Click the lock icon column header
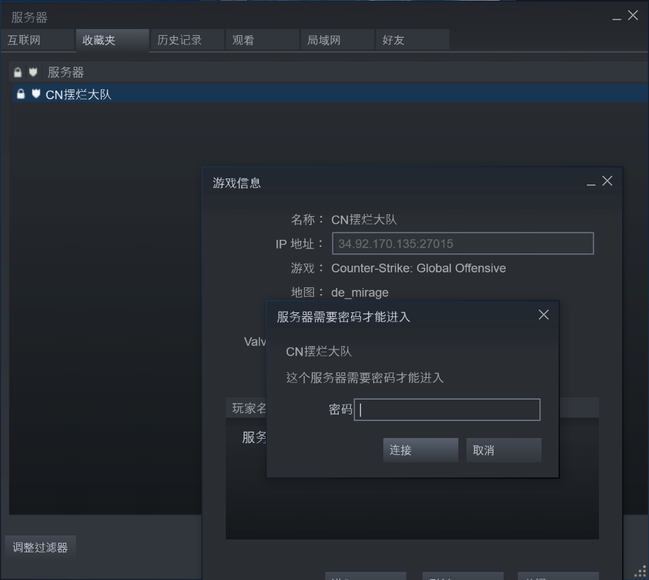The image size is (649, 580). pyautogui.click(x=18, y=72)
